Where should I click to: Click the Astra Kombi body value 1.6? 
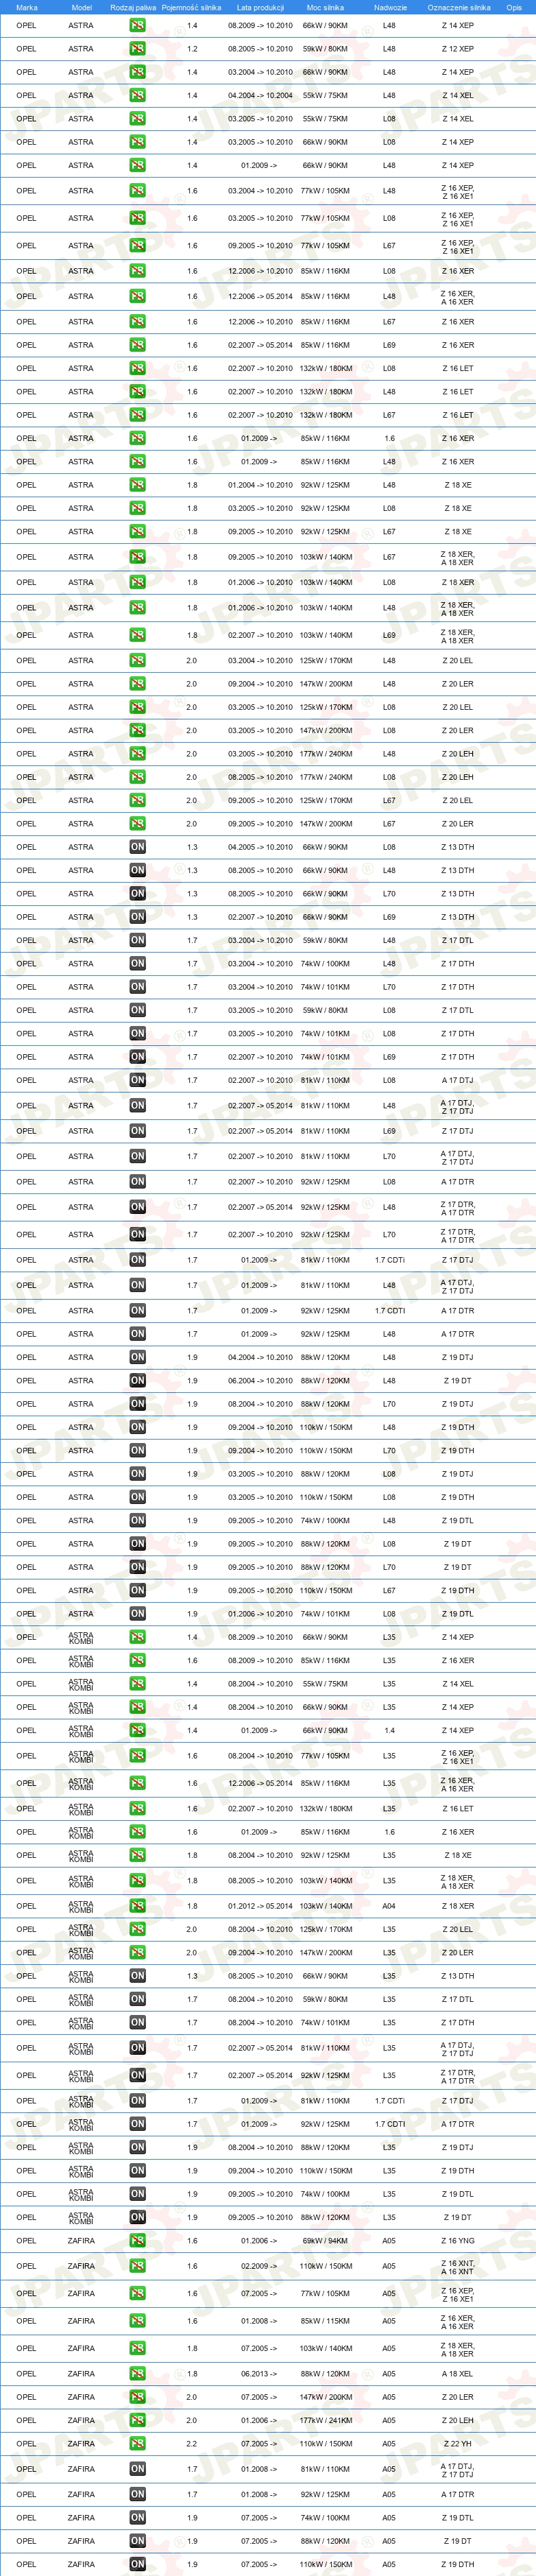pyautogui.click(x=389, y=1832)
